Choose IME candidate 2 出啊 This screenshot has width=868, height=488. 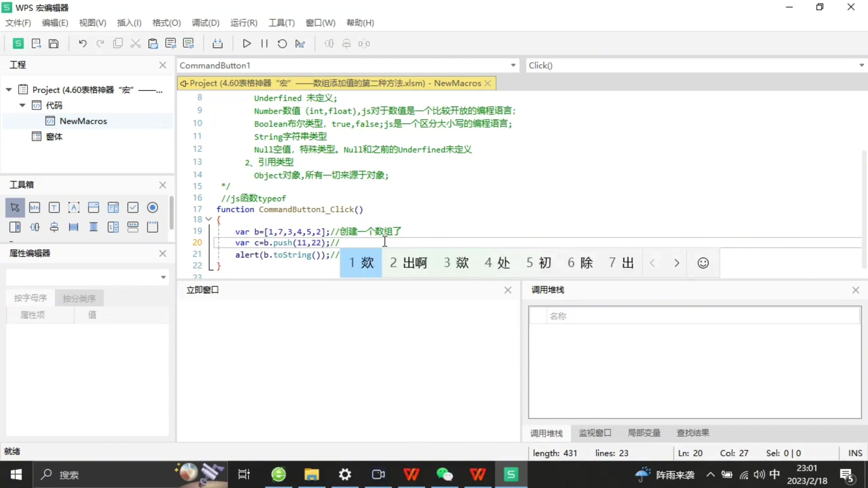[409, 263]
